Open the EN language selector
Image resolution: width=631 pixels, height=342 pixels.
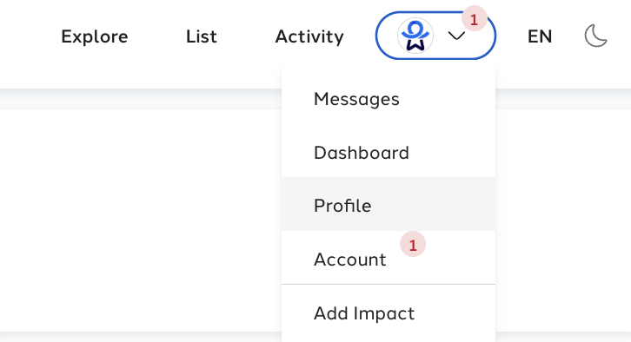540,36
